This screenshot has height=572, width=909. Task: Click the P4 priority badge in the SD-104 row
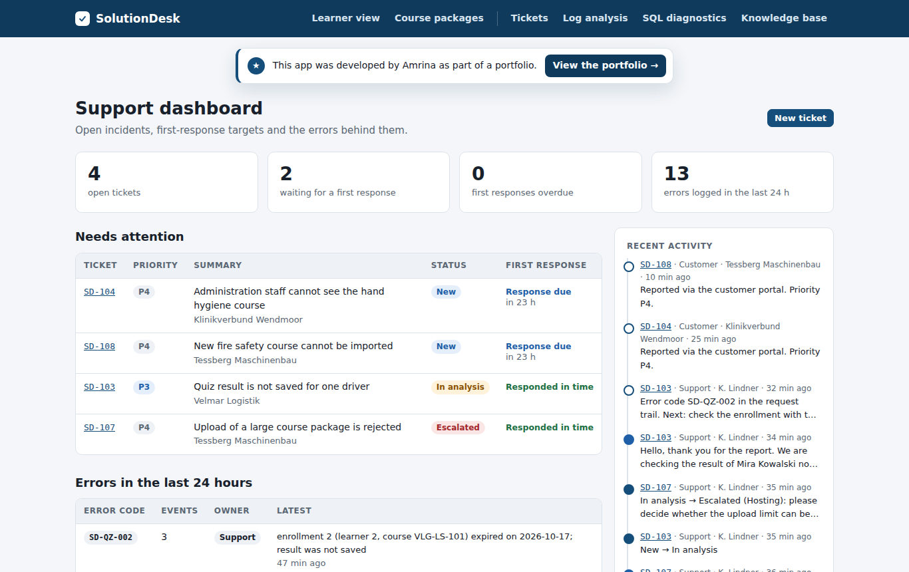click(x=144, y=292)
